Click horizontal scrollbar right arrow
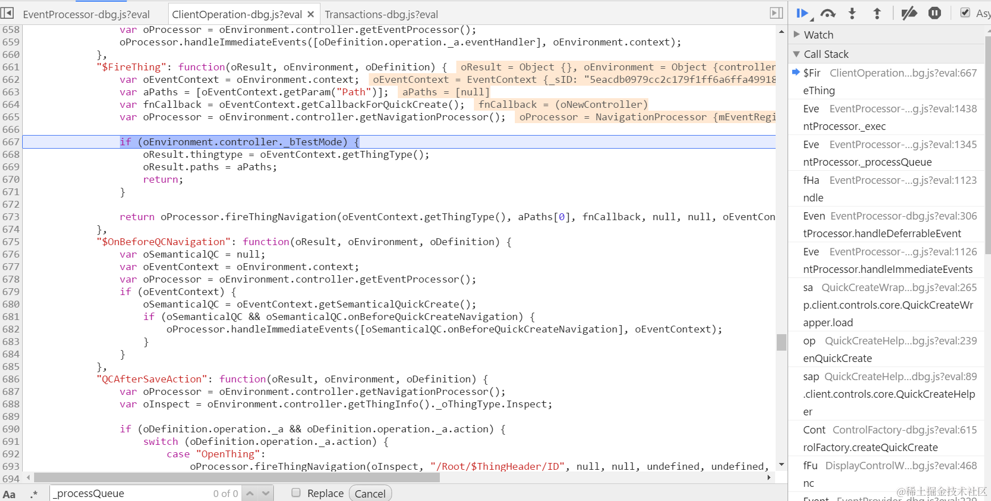Screen dimensions: 991x501 (x=769, y=478)
